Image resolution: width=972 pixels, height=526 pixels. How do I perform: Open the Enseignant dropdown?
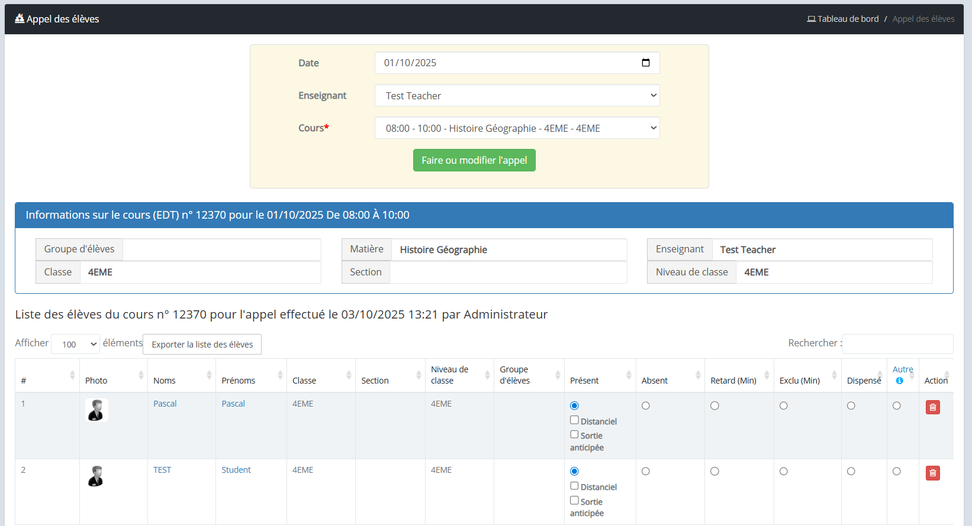click(x=517, y=96)
